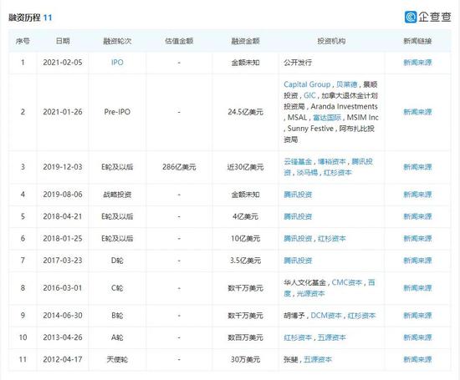
Task: Open 新闻来源 link for 2021-02-05 row
Action: 417,63
